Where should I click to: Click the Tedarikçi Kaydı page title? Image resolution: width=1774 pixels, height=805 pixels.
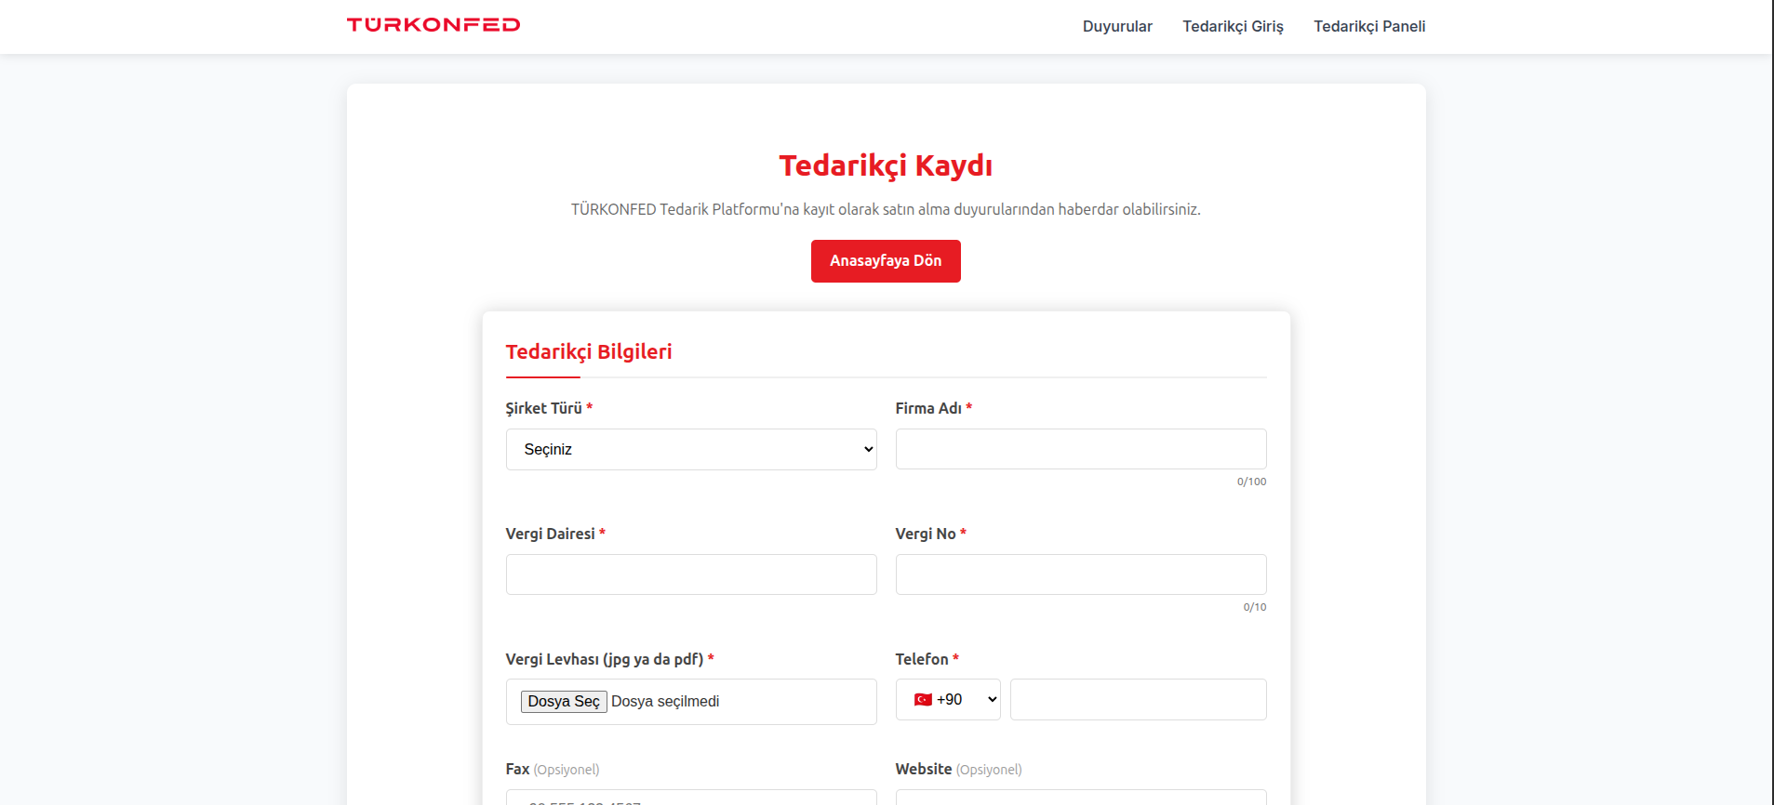[x=885, y=165]
